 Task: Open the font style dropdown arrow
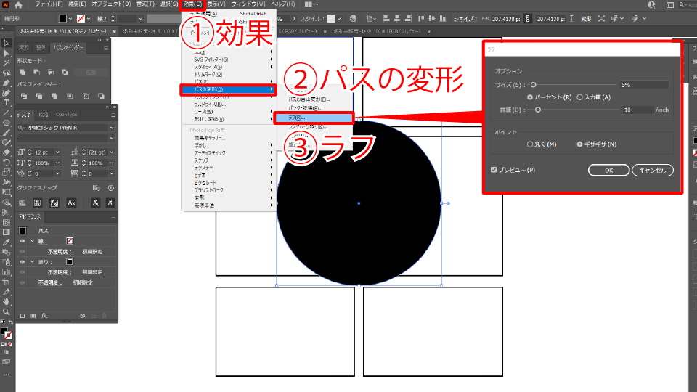point(112,138)
